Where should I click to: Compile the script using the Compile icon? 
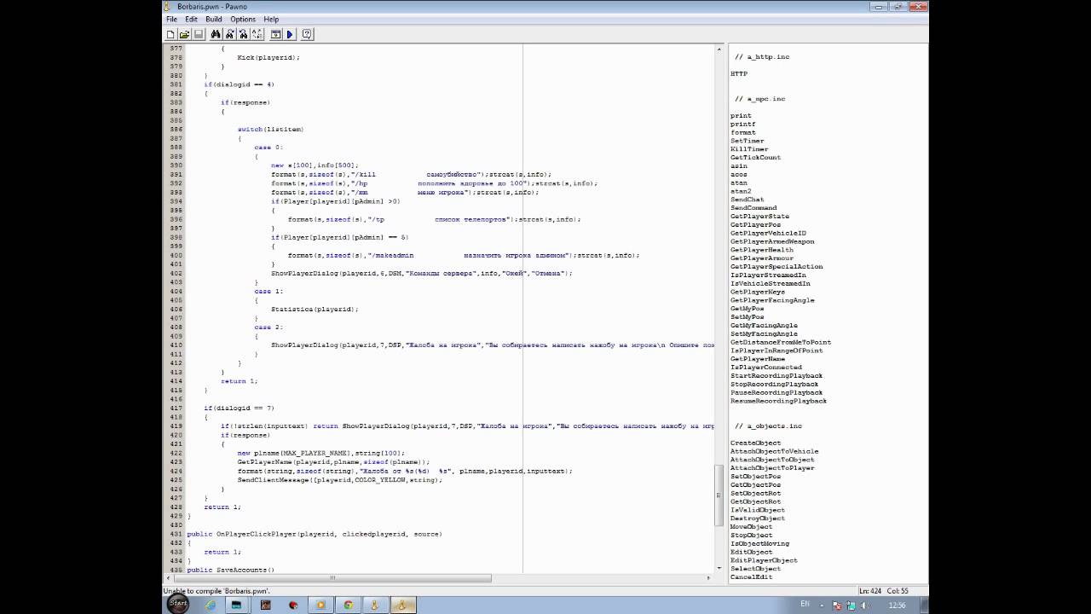(276, 34)
